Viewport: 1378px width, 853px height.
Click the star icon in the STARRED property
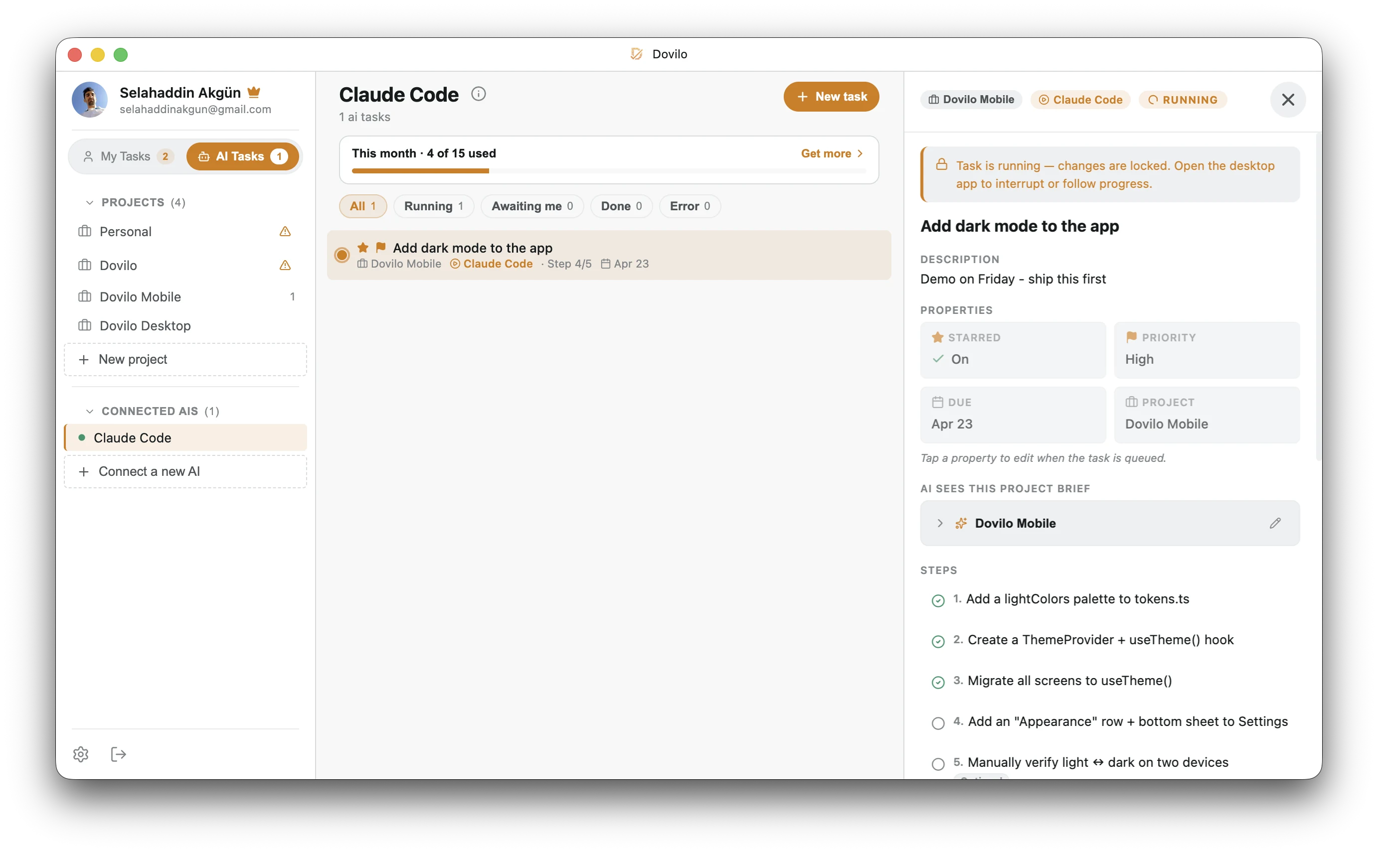938,337
